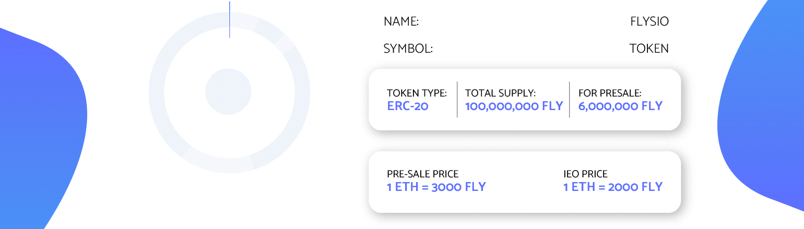This screenshot has width=804, height=229.
Task: Select the 6,000,000 FLY presale value
Action: coord(620,106)
